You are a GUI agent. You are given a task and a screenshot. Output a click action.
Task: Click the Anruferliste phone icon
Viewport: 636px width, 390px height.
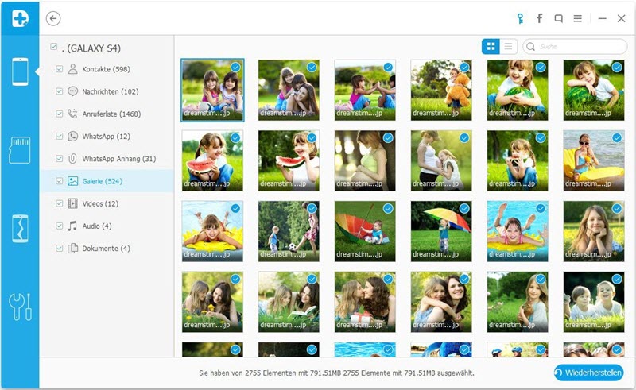point(72,114)
